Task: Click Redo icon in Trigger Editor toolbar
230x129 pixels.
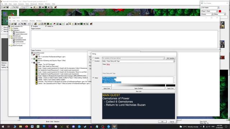Action: pyautogui.click(x=32, y=24)
